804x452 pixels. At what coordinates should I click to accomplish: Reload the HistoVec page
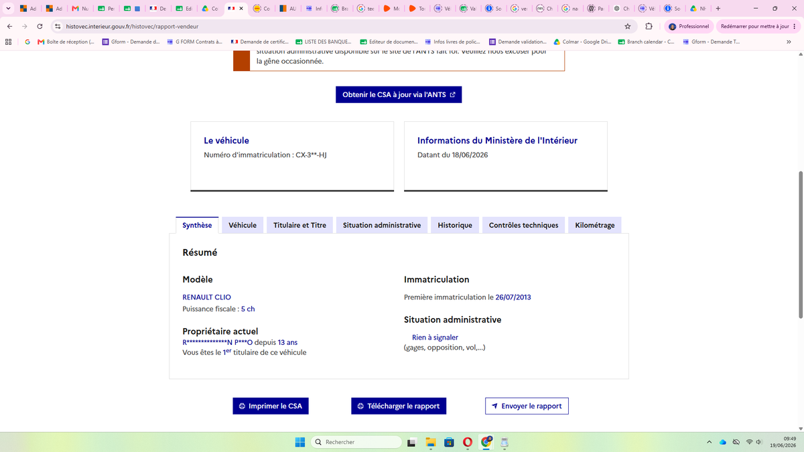[x=40, y=26]
